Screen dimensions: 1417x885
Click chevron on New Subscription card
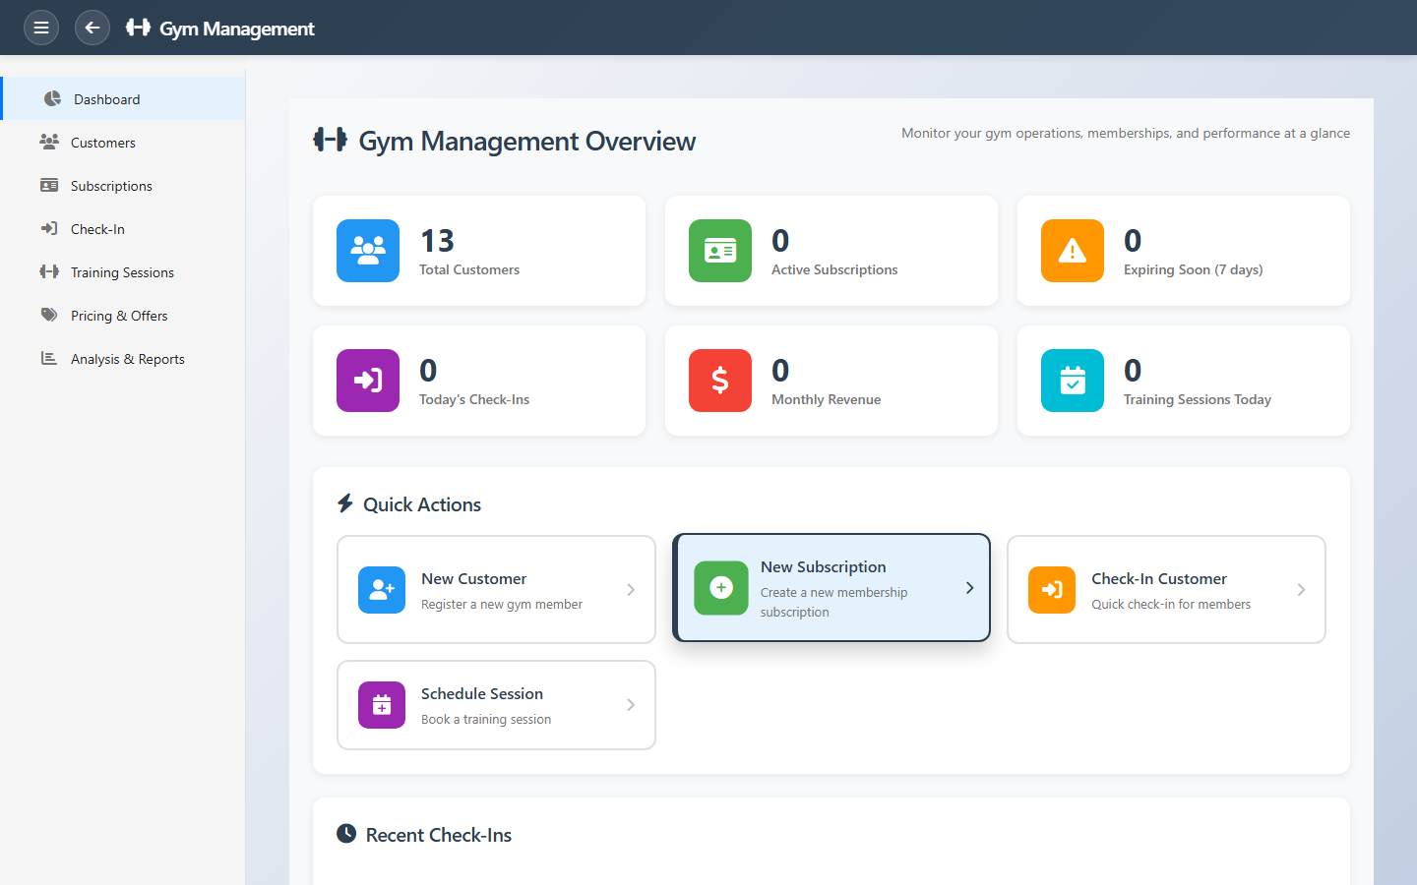tap(969, 588)
